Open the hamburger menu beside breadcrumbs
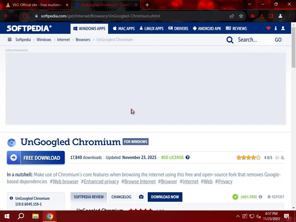The width and height of the screenshot is (296, 222). point(10,39)
